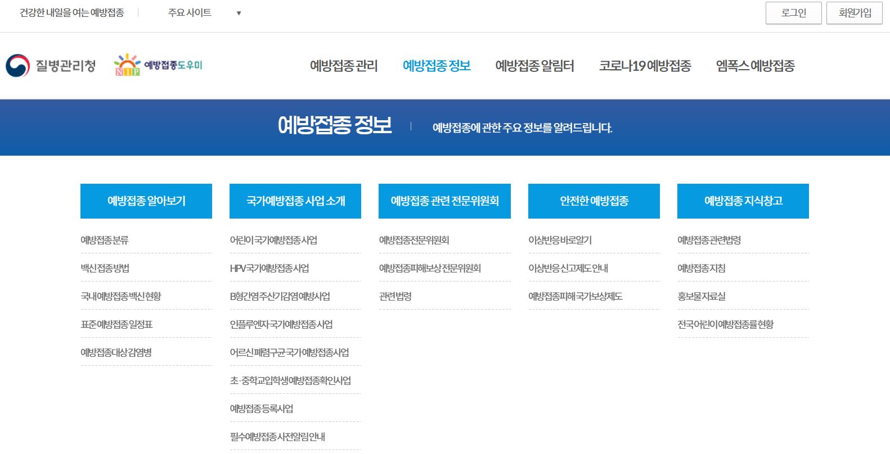Open the 인플루엔자국가예방접종사업 link
This screenshot has width=890, height=454.
[281, 325]
